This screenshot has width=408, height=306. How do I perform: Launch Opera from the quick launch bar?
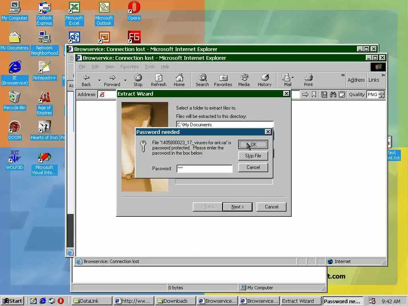(x=61, y=301)
